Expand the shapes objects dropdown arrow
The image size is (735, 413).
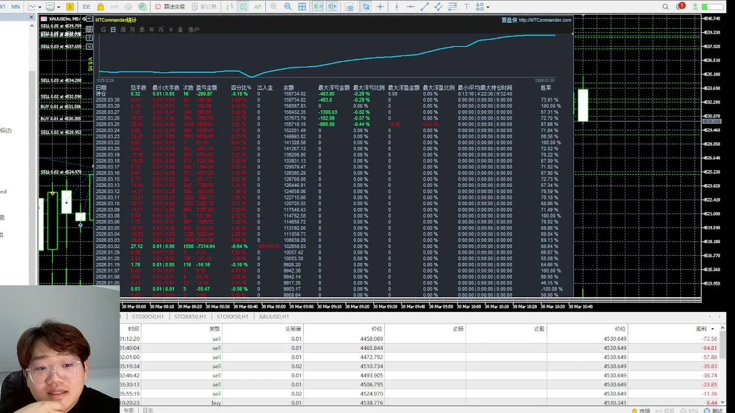tap(488, 7)
